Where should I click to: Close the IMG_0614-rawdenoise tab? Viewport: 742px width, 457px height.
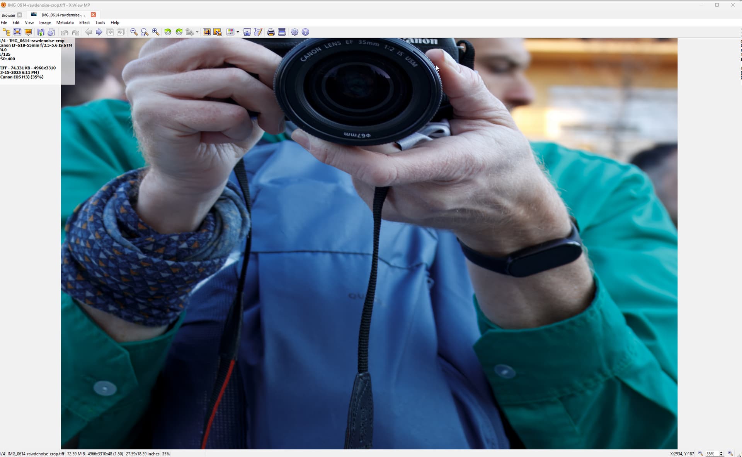click(x=93, y=15)
